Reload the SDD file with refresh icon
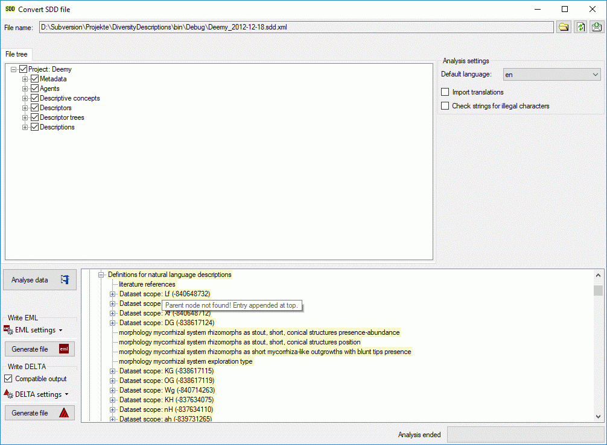 (580, 27)
